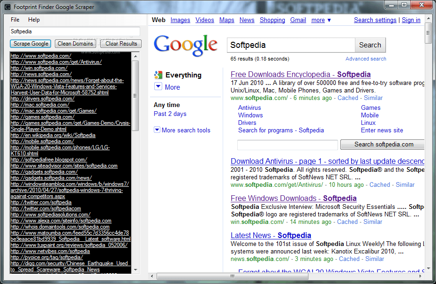This screenshot has height=284, width=436.
Task: Click http://win.softpedia.com/ in results list
Action: [39, 68]
